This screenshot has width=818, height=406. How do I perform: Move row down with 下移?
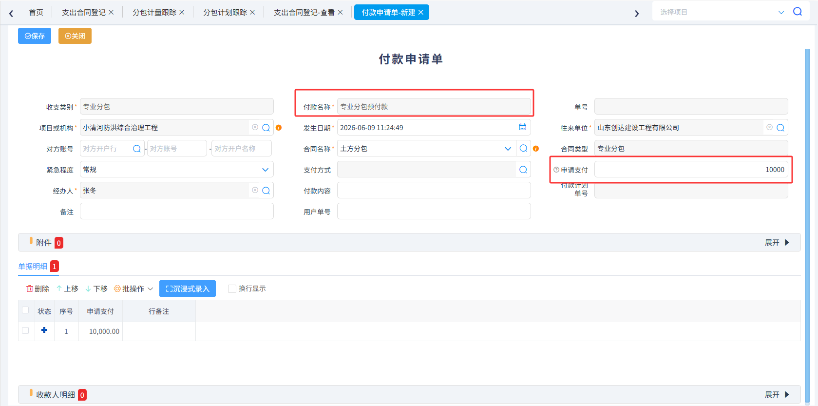pos(96,289)
